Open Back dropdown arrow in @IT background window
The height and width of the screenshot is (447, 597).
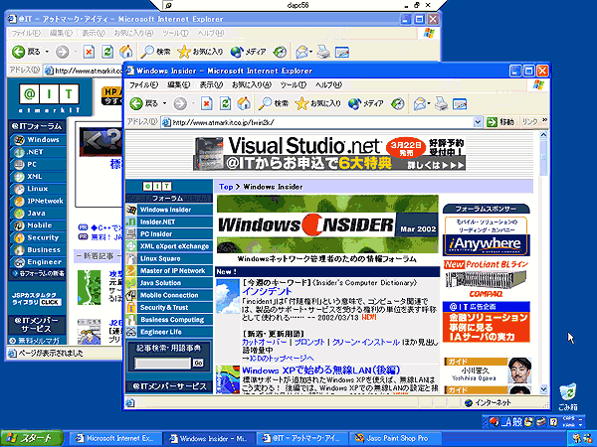tap(47, 52)
